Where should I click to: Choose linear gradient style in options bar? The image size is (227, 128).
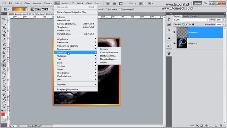32,9
